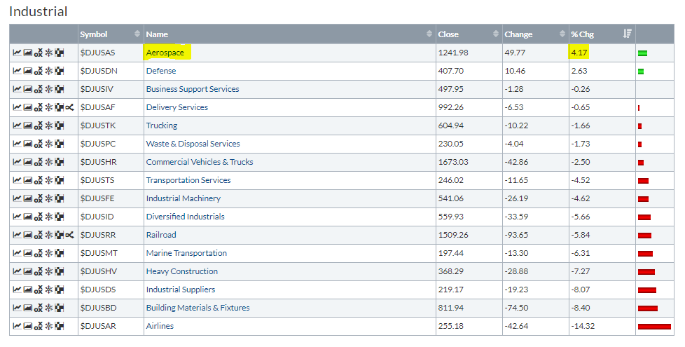Click the long red bar for Airlines
685x347 pixels.
pyautogui.click(x=654, y=326)
